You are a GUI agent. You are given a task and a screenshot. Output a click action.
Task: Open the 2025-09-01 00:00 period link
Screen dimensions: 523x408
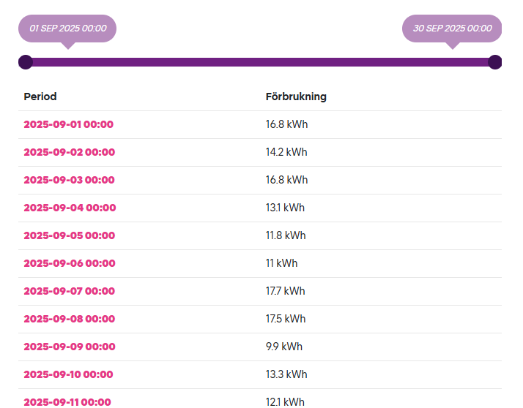click(x=68, y=124)
